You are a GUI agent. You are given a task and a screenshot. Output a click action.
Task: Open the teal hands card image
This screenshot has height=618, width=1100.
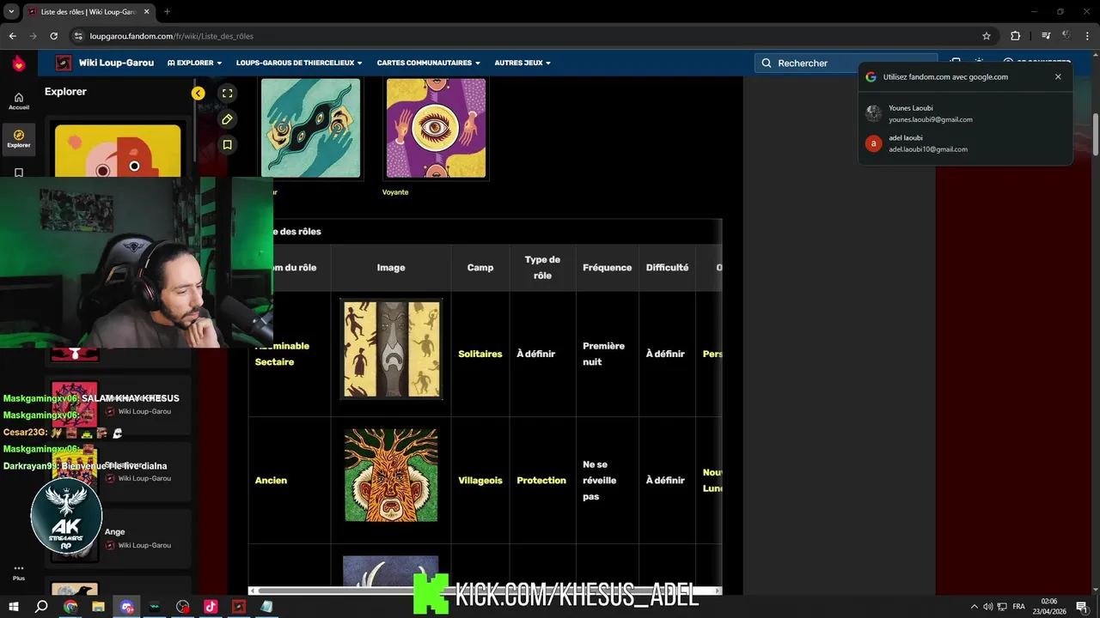click(x=310, y=129)
